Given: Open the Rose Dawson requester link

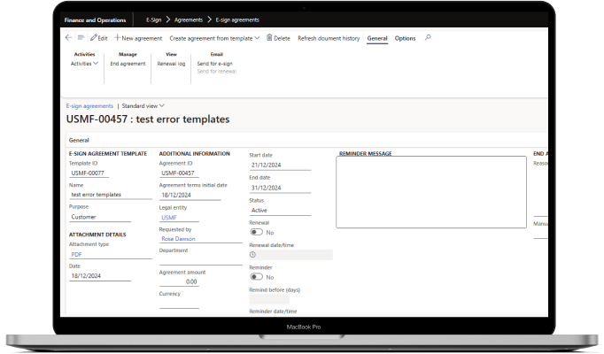Looking at the screenshot, I should coord(178,239).
